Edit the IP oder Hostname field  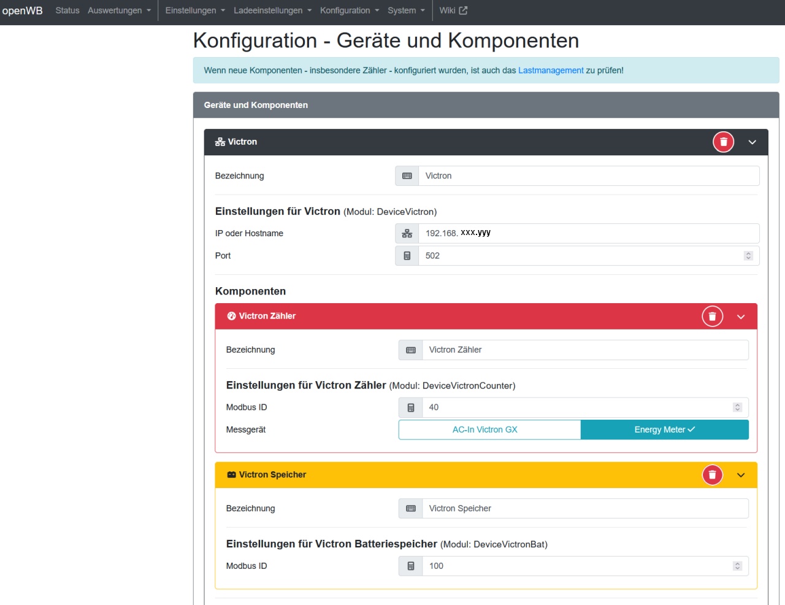[589, 234]
